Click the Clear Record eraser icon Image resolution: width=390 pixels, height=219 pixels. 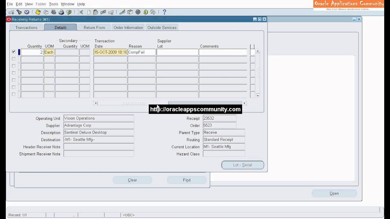[103, 12]
